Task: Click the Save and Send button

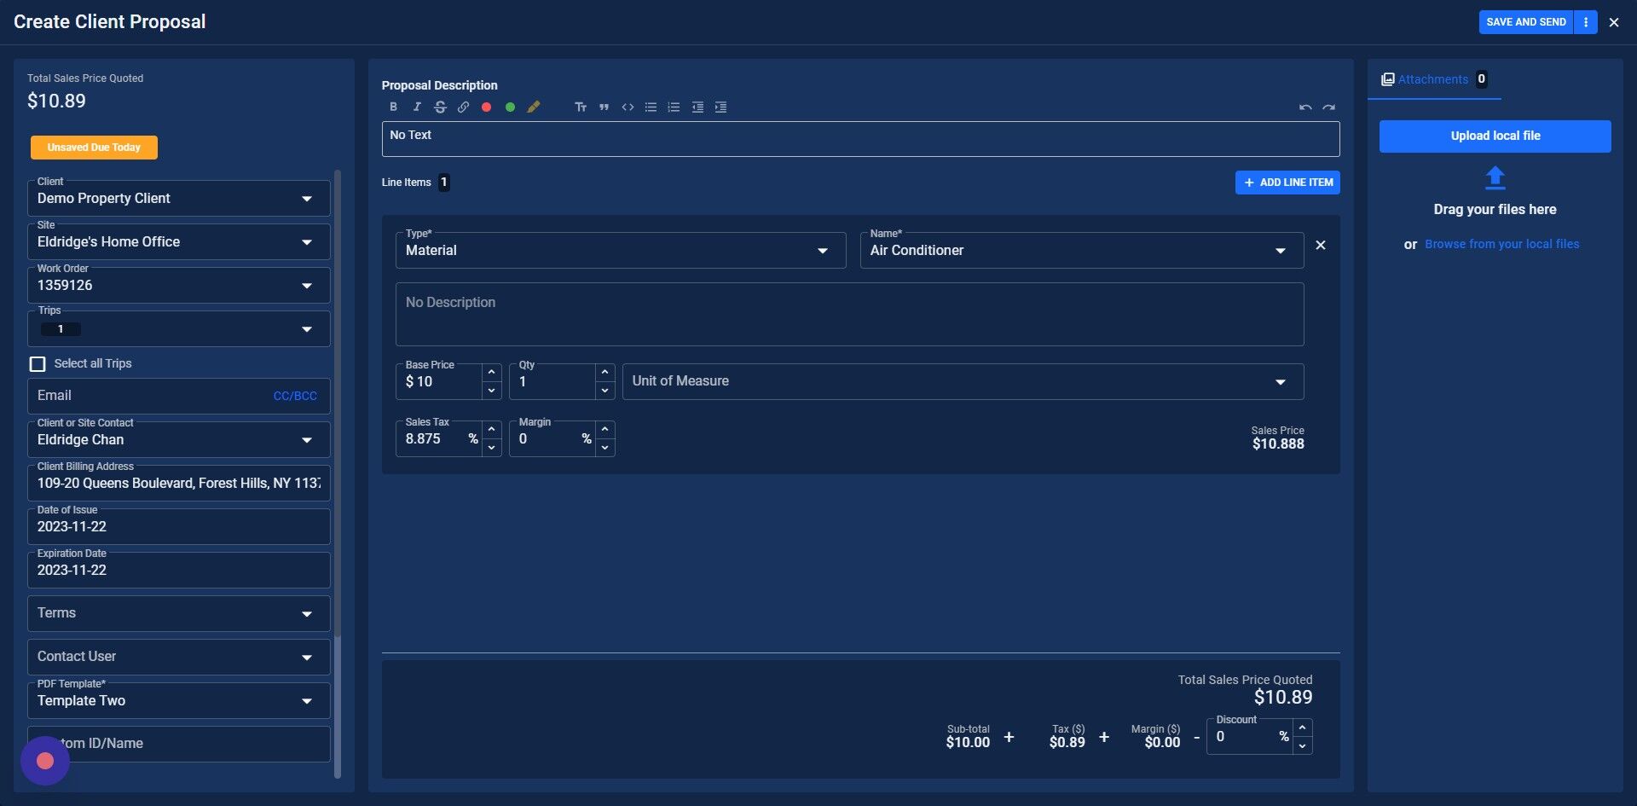Action: tap(1526, 22)
